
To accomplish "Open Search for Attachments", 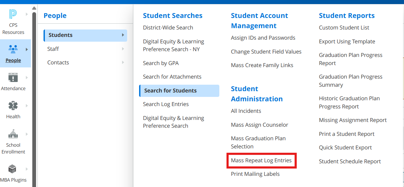I will pyautogui.click(x=172, y=77).
